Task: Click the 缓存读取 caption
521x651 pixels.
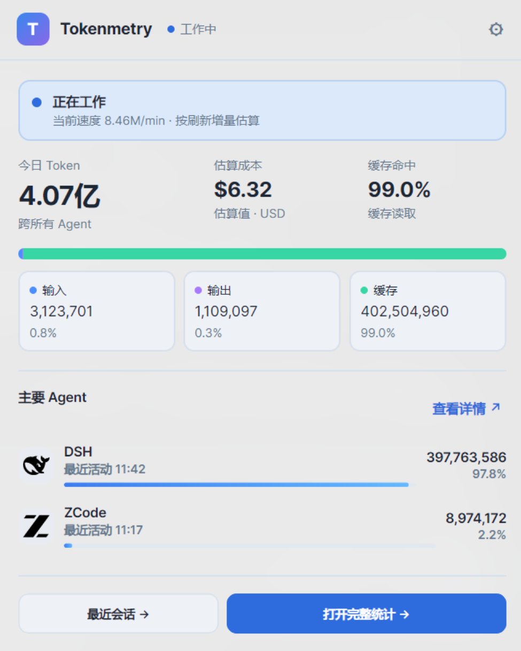Action: pyautogui.click(x=392, y=214)
